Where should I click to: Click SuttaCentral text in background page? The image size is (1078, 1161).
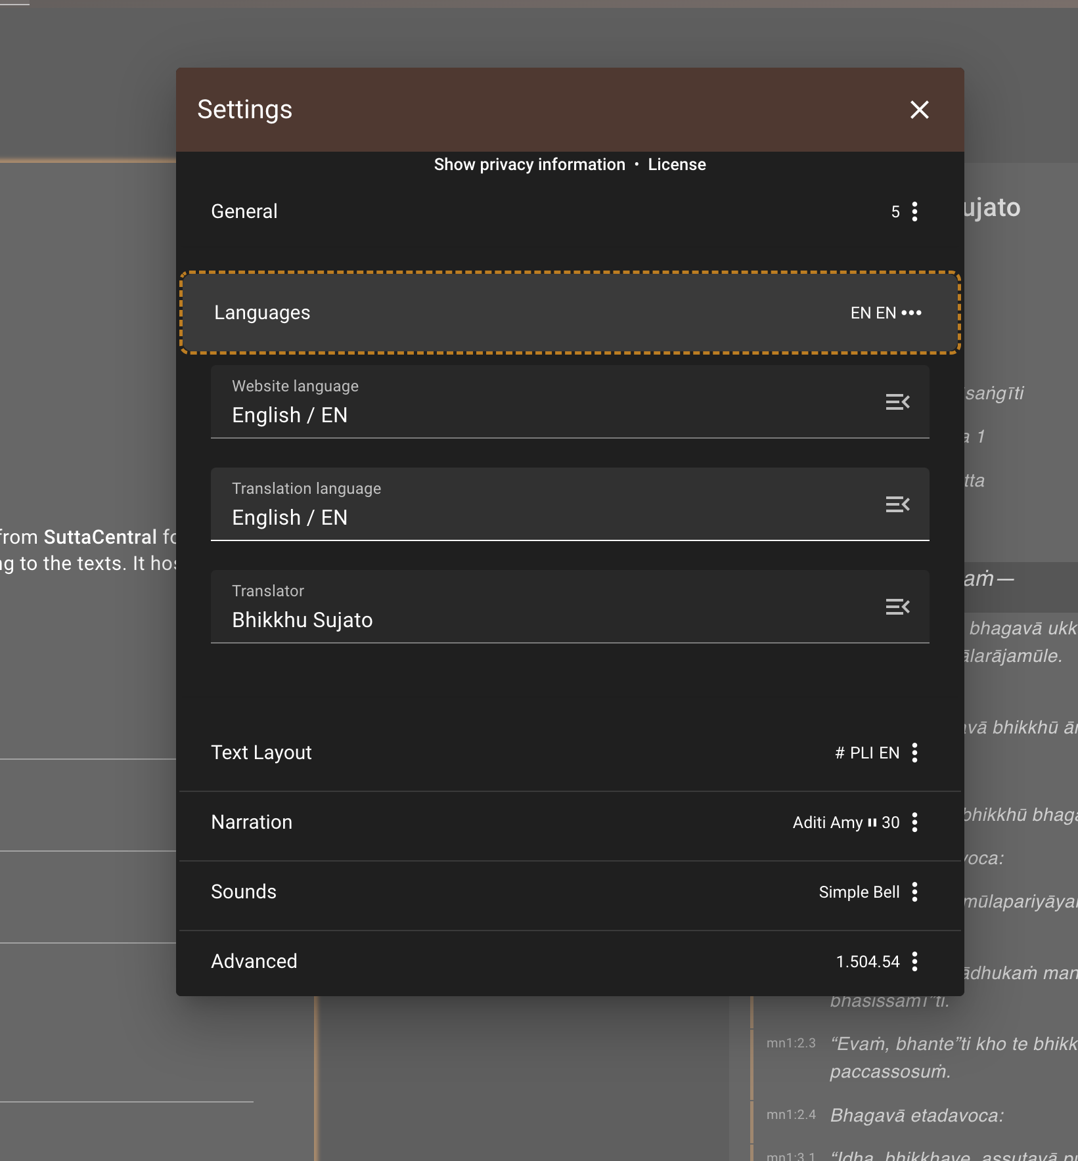(101, 537)
